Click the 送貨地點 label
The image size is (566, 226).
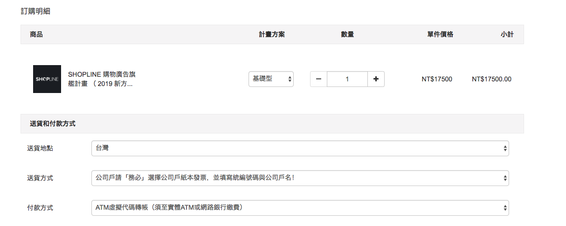[40, 148]
